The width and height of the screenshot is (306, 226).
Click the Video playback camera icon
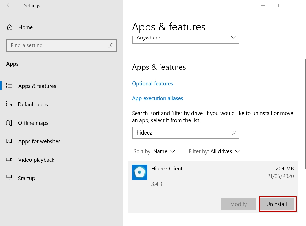(x=9, y=160)
